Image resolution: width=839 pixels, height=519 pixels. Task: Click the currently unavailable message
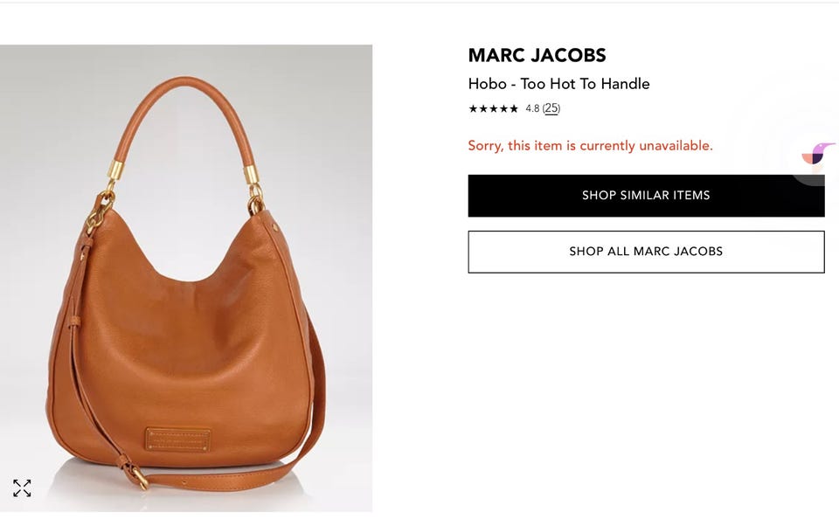click(590, 146)
